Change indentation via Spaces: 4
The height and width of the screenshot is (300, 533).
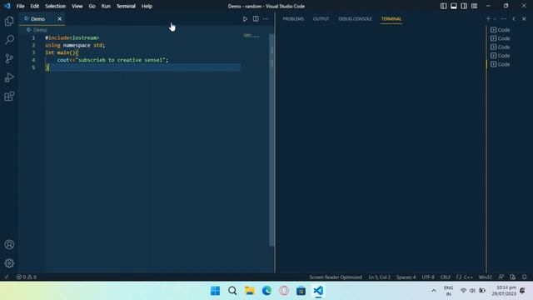click(406, 277)
